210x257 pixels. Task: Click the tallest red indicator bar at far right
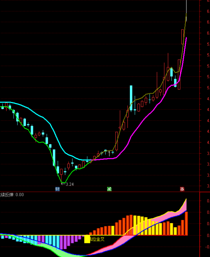pos(187,224)
